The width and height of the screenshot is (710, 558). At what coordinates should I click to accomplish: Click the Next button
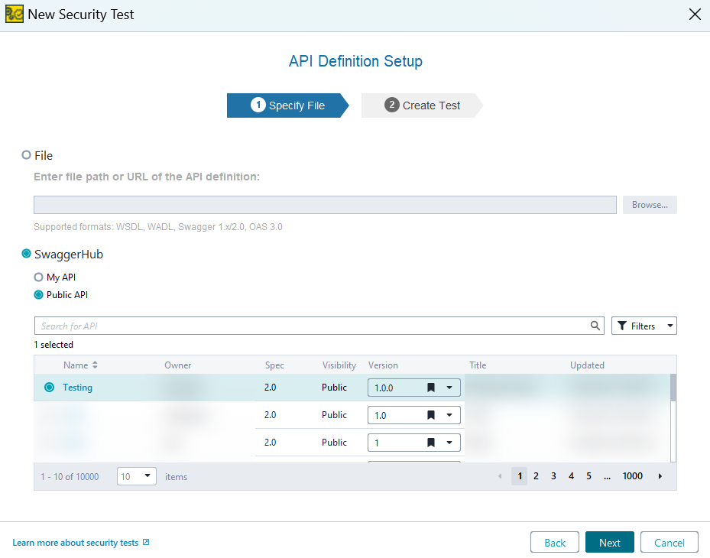pyautogui.click(x=609, y=542)
